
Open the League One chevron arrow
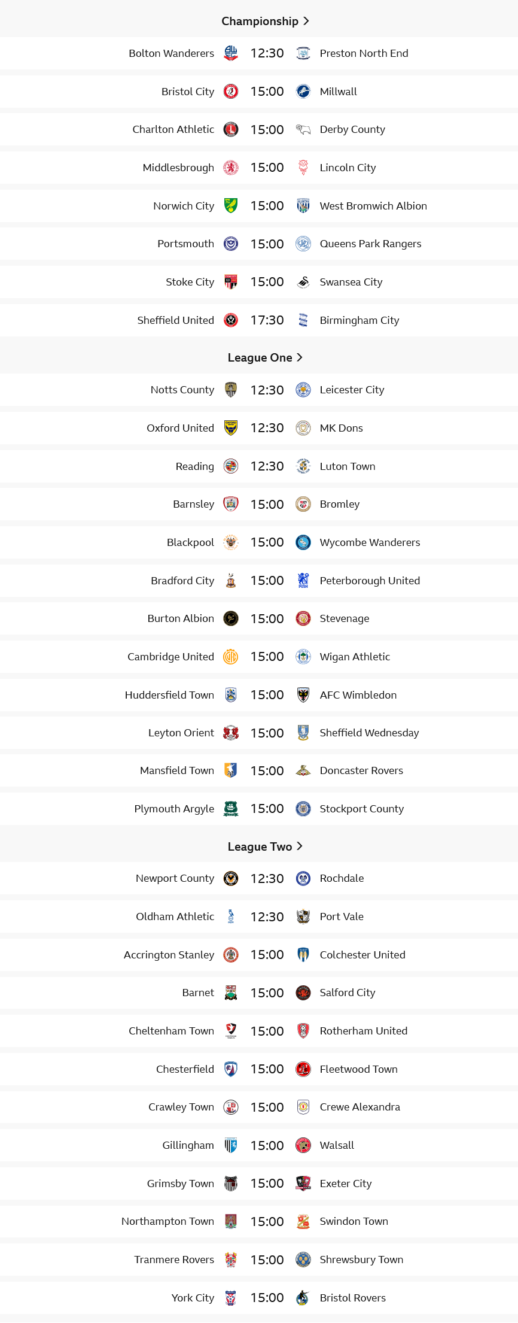click(x=300, y=357)
